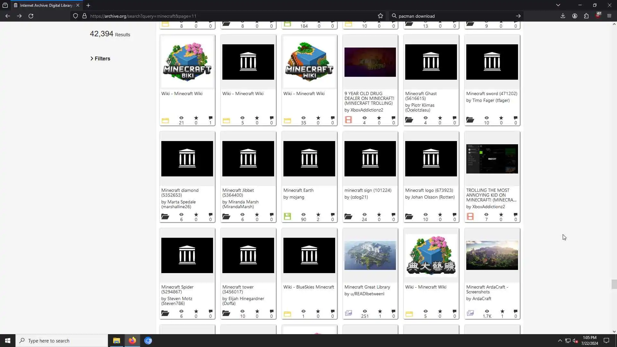Open the Firefox application menu
Viewport: 617px width, 347px height.
(x=609, y=16)
